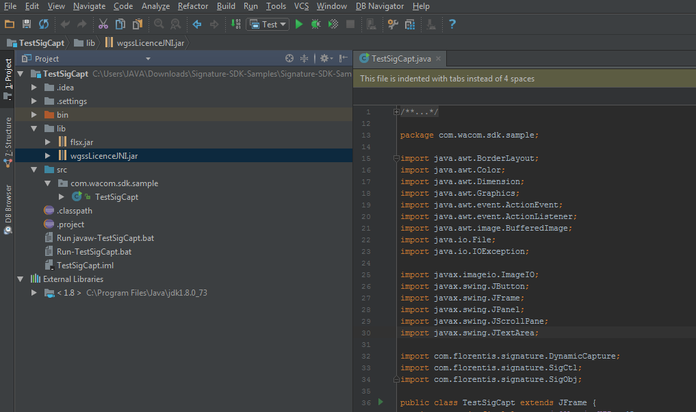696x412 pixels.
Task: Click the Save All toolbar icon
Action: (x=27, y=24)
